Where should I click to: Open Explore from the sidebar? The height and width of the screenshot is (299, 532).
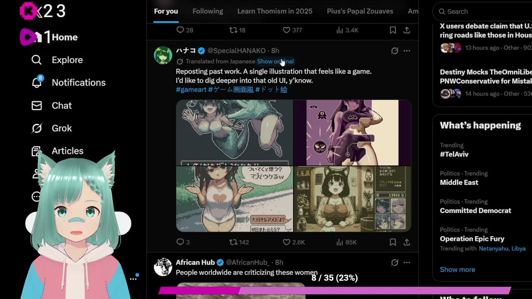point(57,60)
